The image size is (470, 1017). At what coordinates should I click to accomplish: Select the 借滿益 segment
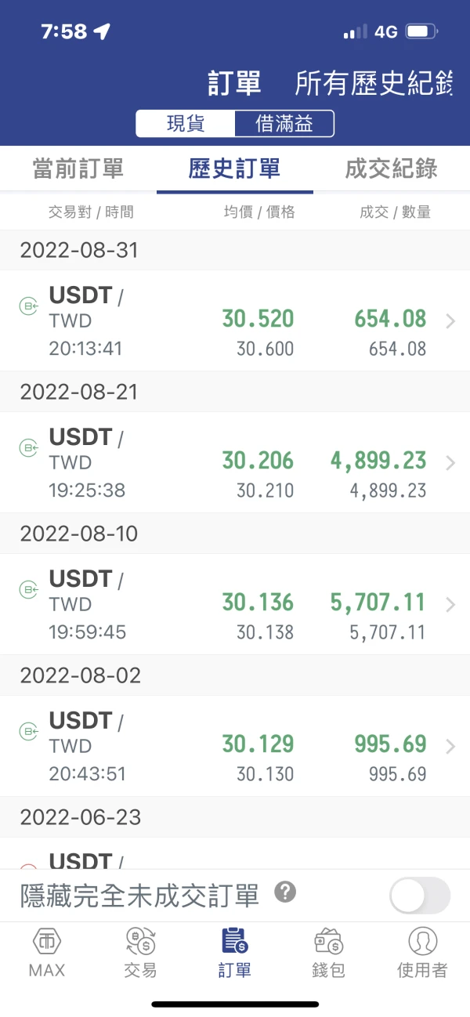(284, 124)
